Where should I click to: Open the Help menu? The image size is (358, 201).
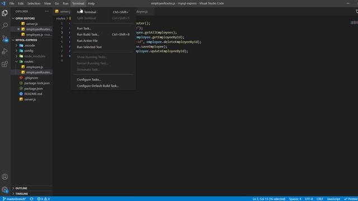pyautogui.click(x=91, y=3)
